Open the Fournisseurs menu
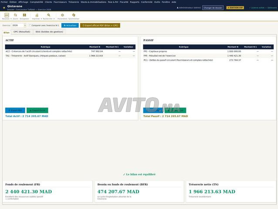The width and height of the screenshot is (278, 209). (x=60, y=2)
